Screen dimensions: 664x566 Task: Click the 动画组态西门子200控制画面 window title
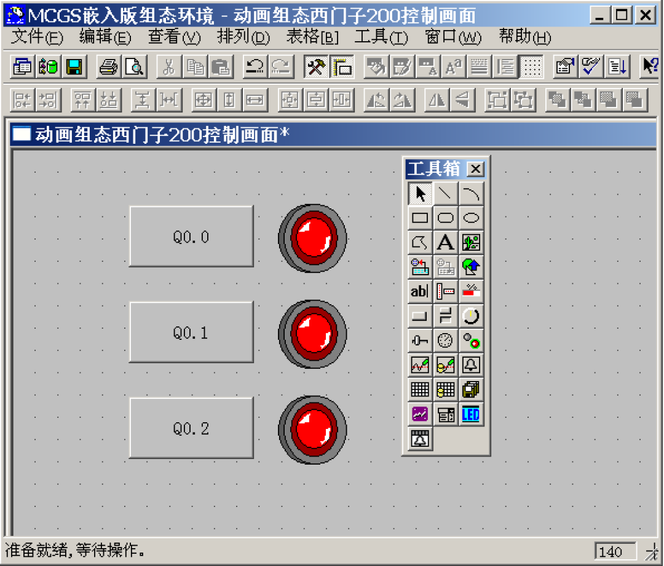(162, 135)
